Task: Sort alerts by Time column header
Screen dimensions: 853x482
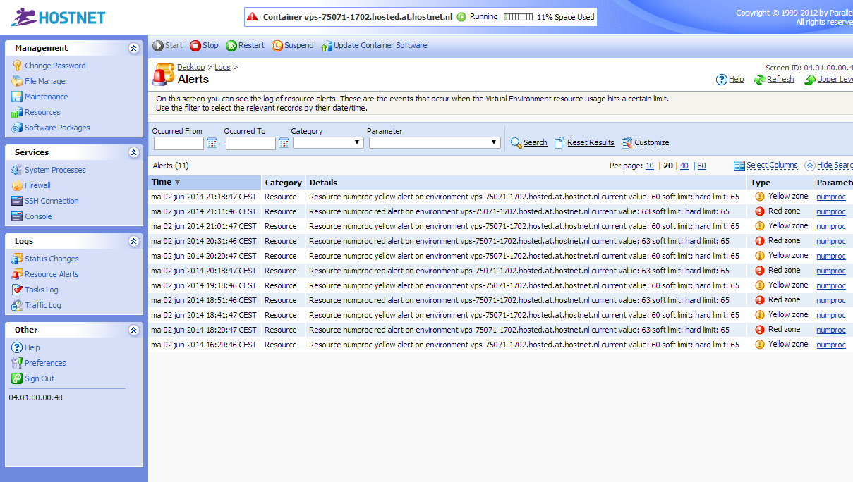Action: pyautogui.click(x=162, y=183)
